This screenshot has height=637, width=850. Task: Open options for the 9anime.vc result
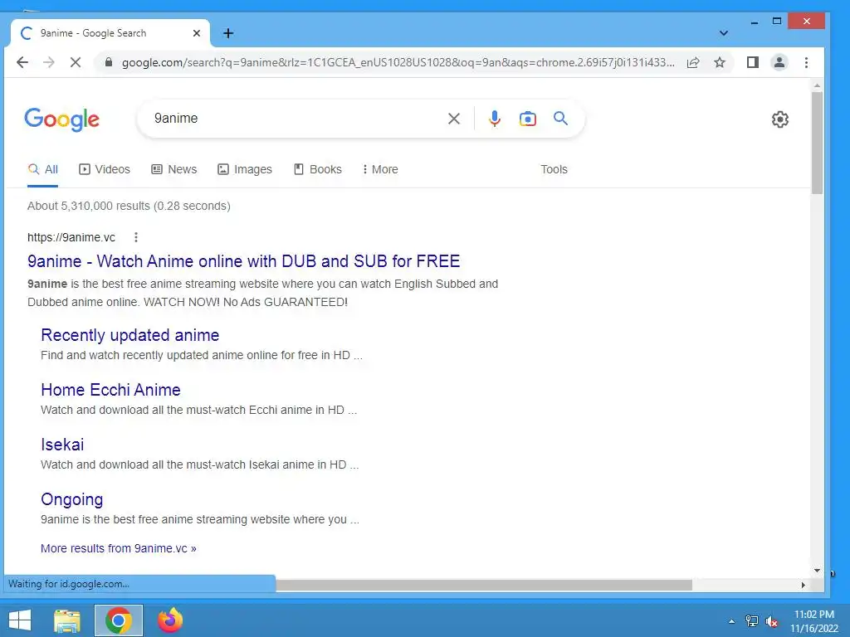click(x=136, y=237)
